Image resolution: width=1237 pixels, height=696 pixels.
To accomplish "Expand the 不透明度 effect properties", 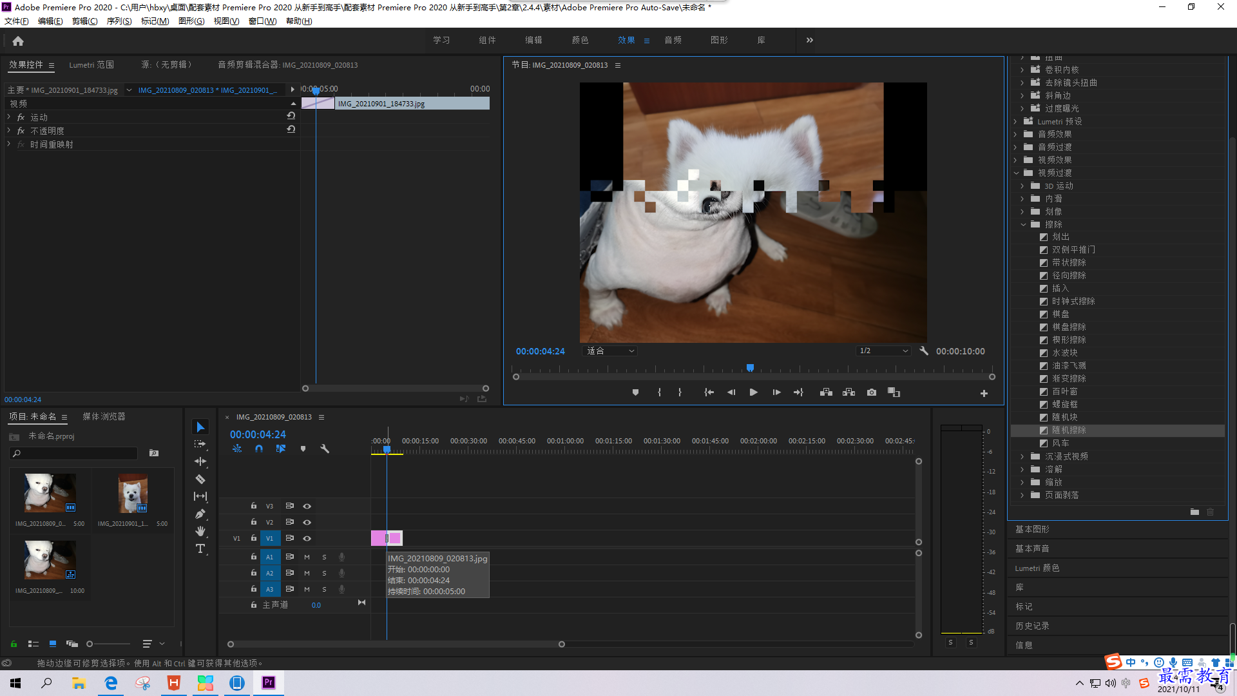I will tap(9, 130).
